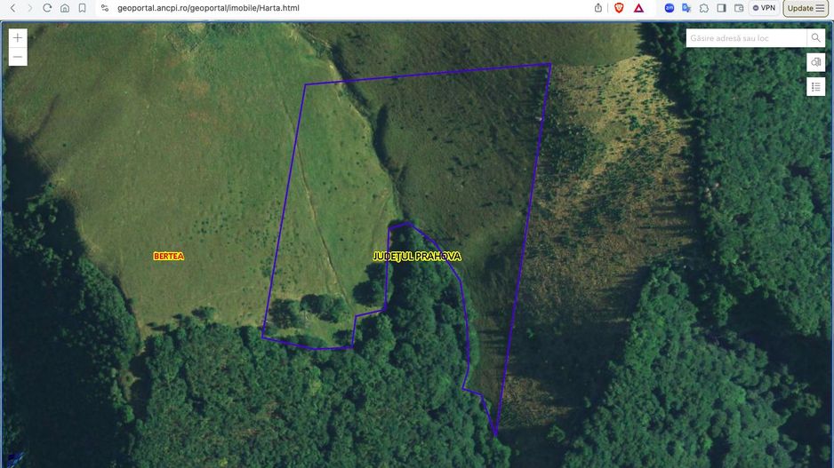Image resolution: width=834 pixels, height=468 pixels.
Task: Click the BERTEA label on map
Action: [x=168, y=256]
